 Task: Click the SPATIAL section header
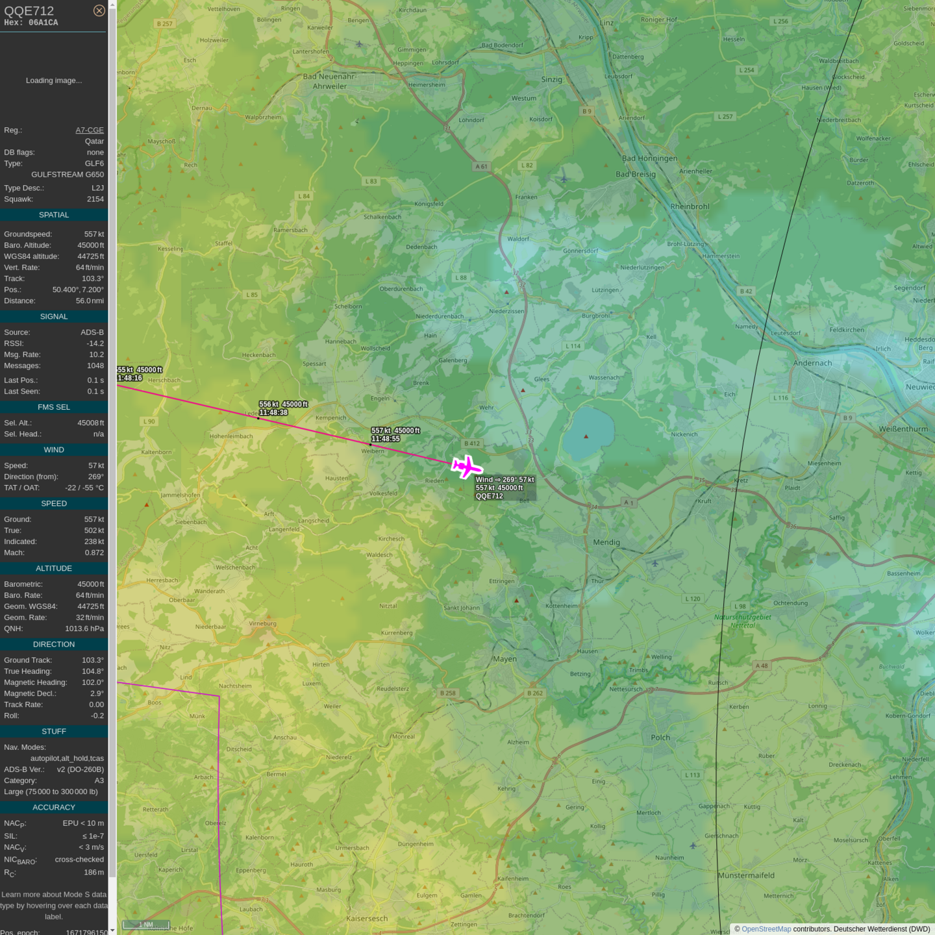[x=54, y=215]
